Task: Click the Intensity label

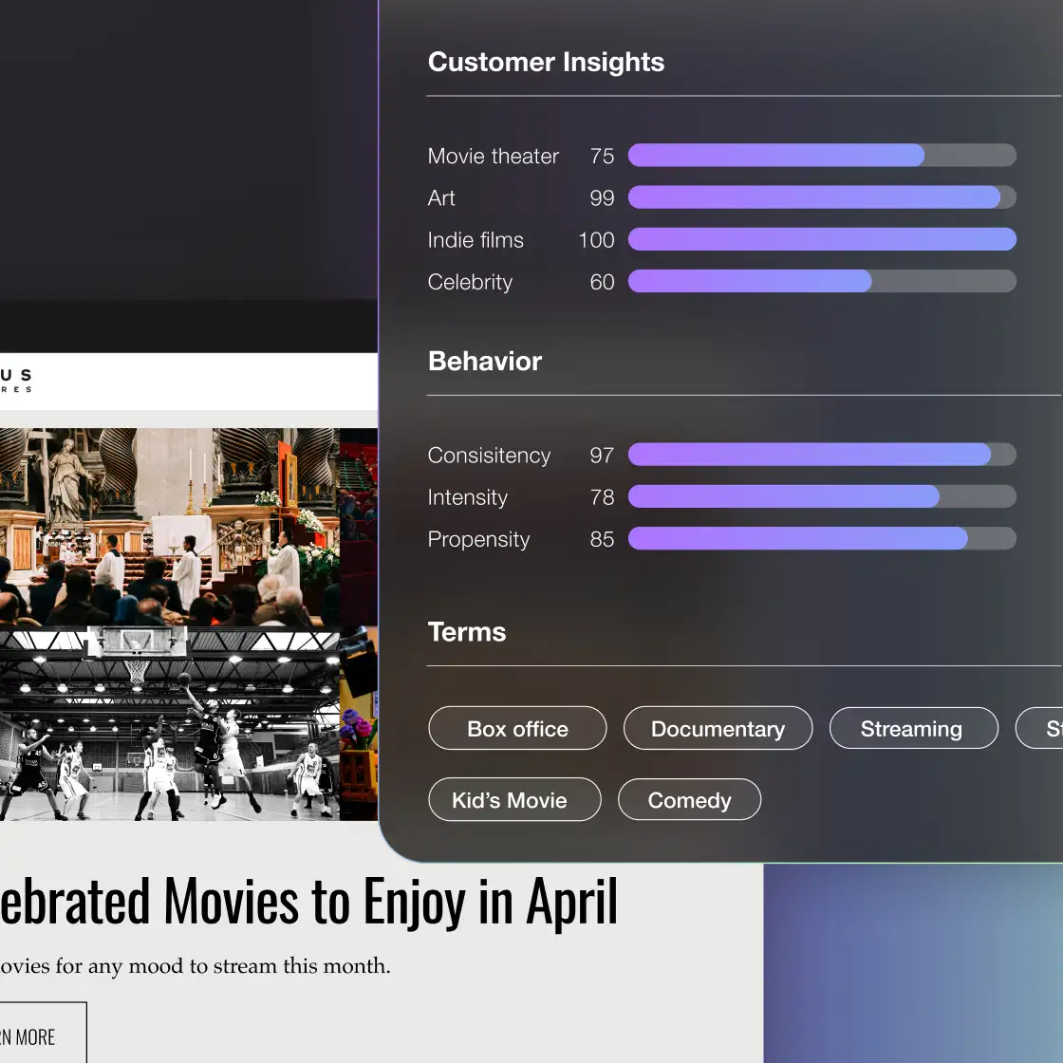Action: [467, 497]
